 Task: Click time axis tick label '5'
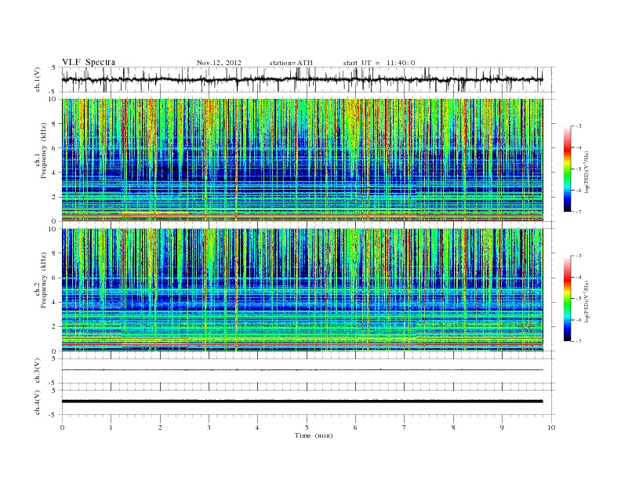(x=307, y=427)
